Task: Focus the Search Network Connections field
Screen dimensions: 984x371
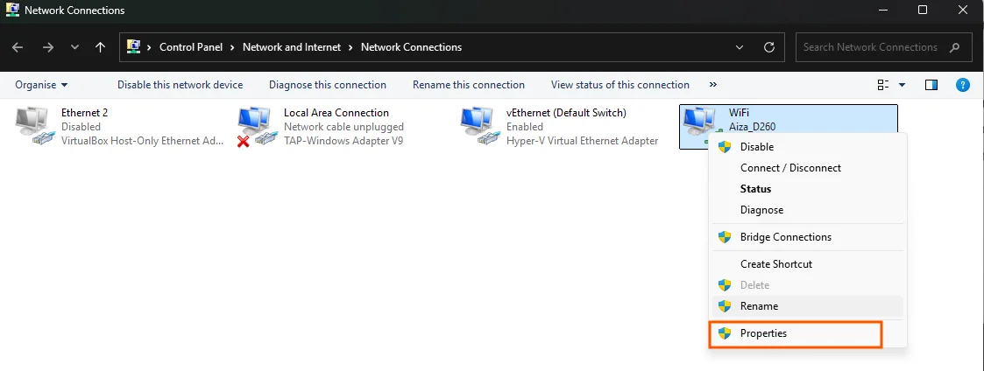Action: point(883,47)
